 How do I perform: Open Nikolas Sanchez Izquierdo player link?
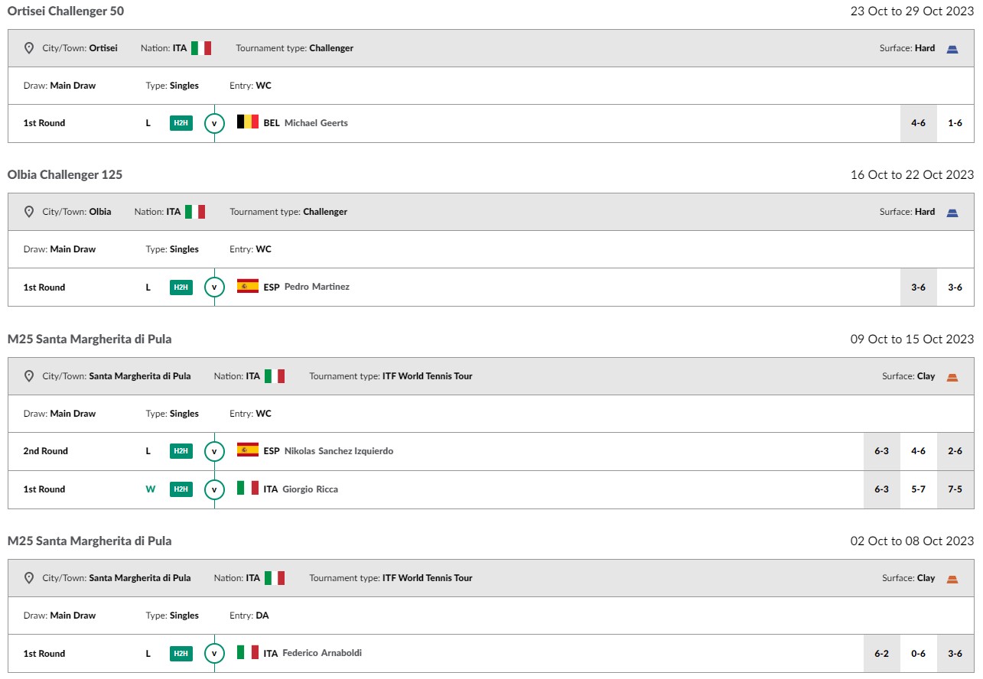pyautogui.click(x=339, y=451)
